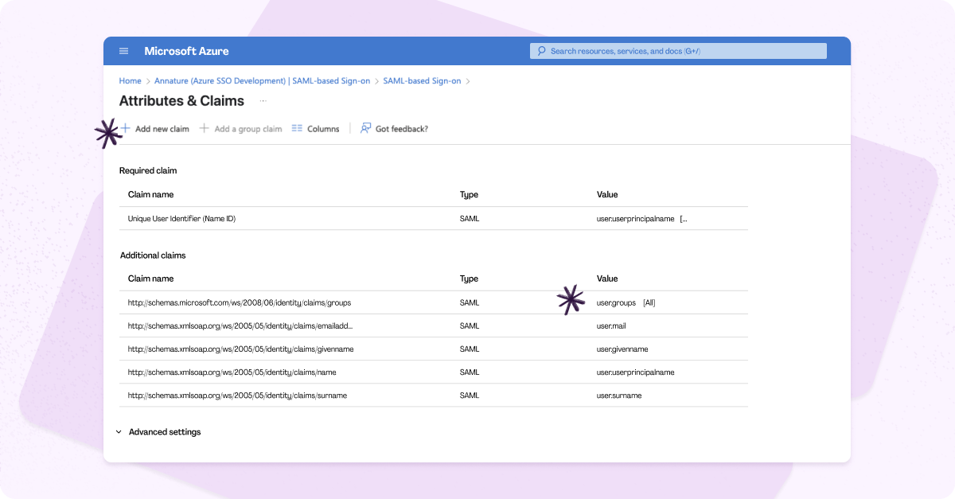Open the hamburger portal menu
This screenshot has height=499, width=955.
click(x=123, y=51)
